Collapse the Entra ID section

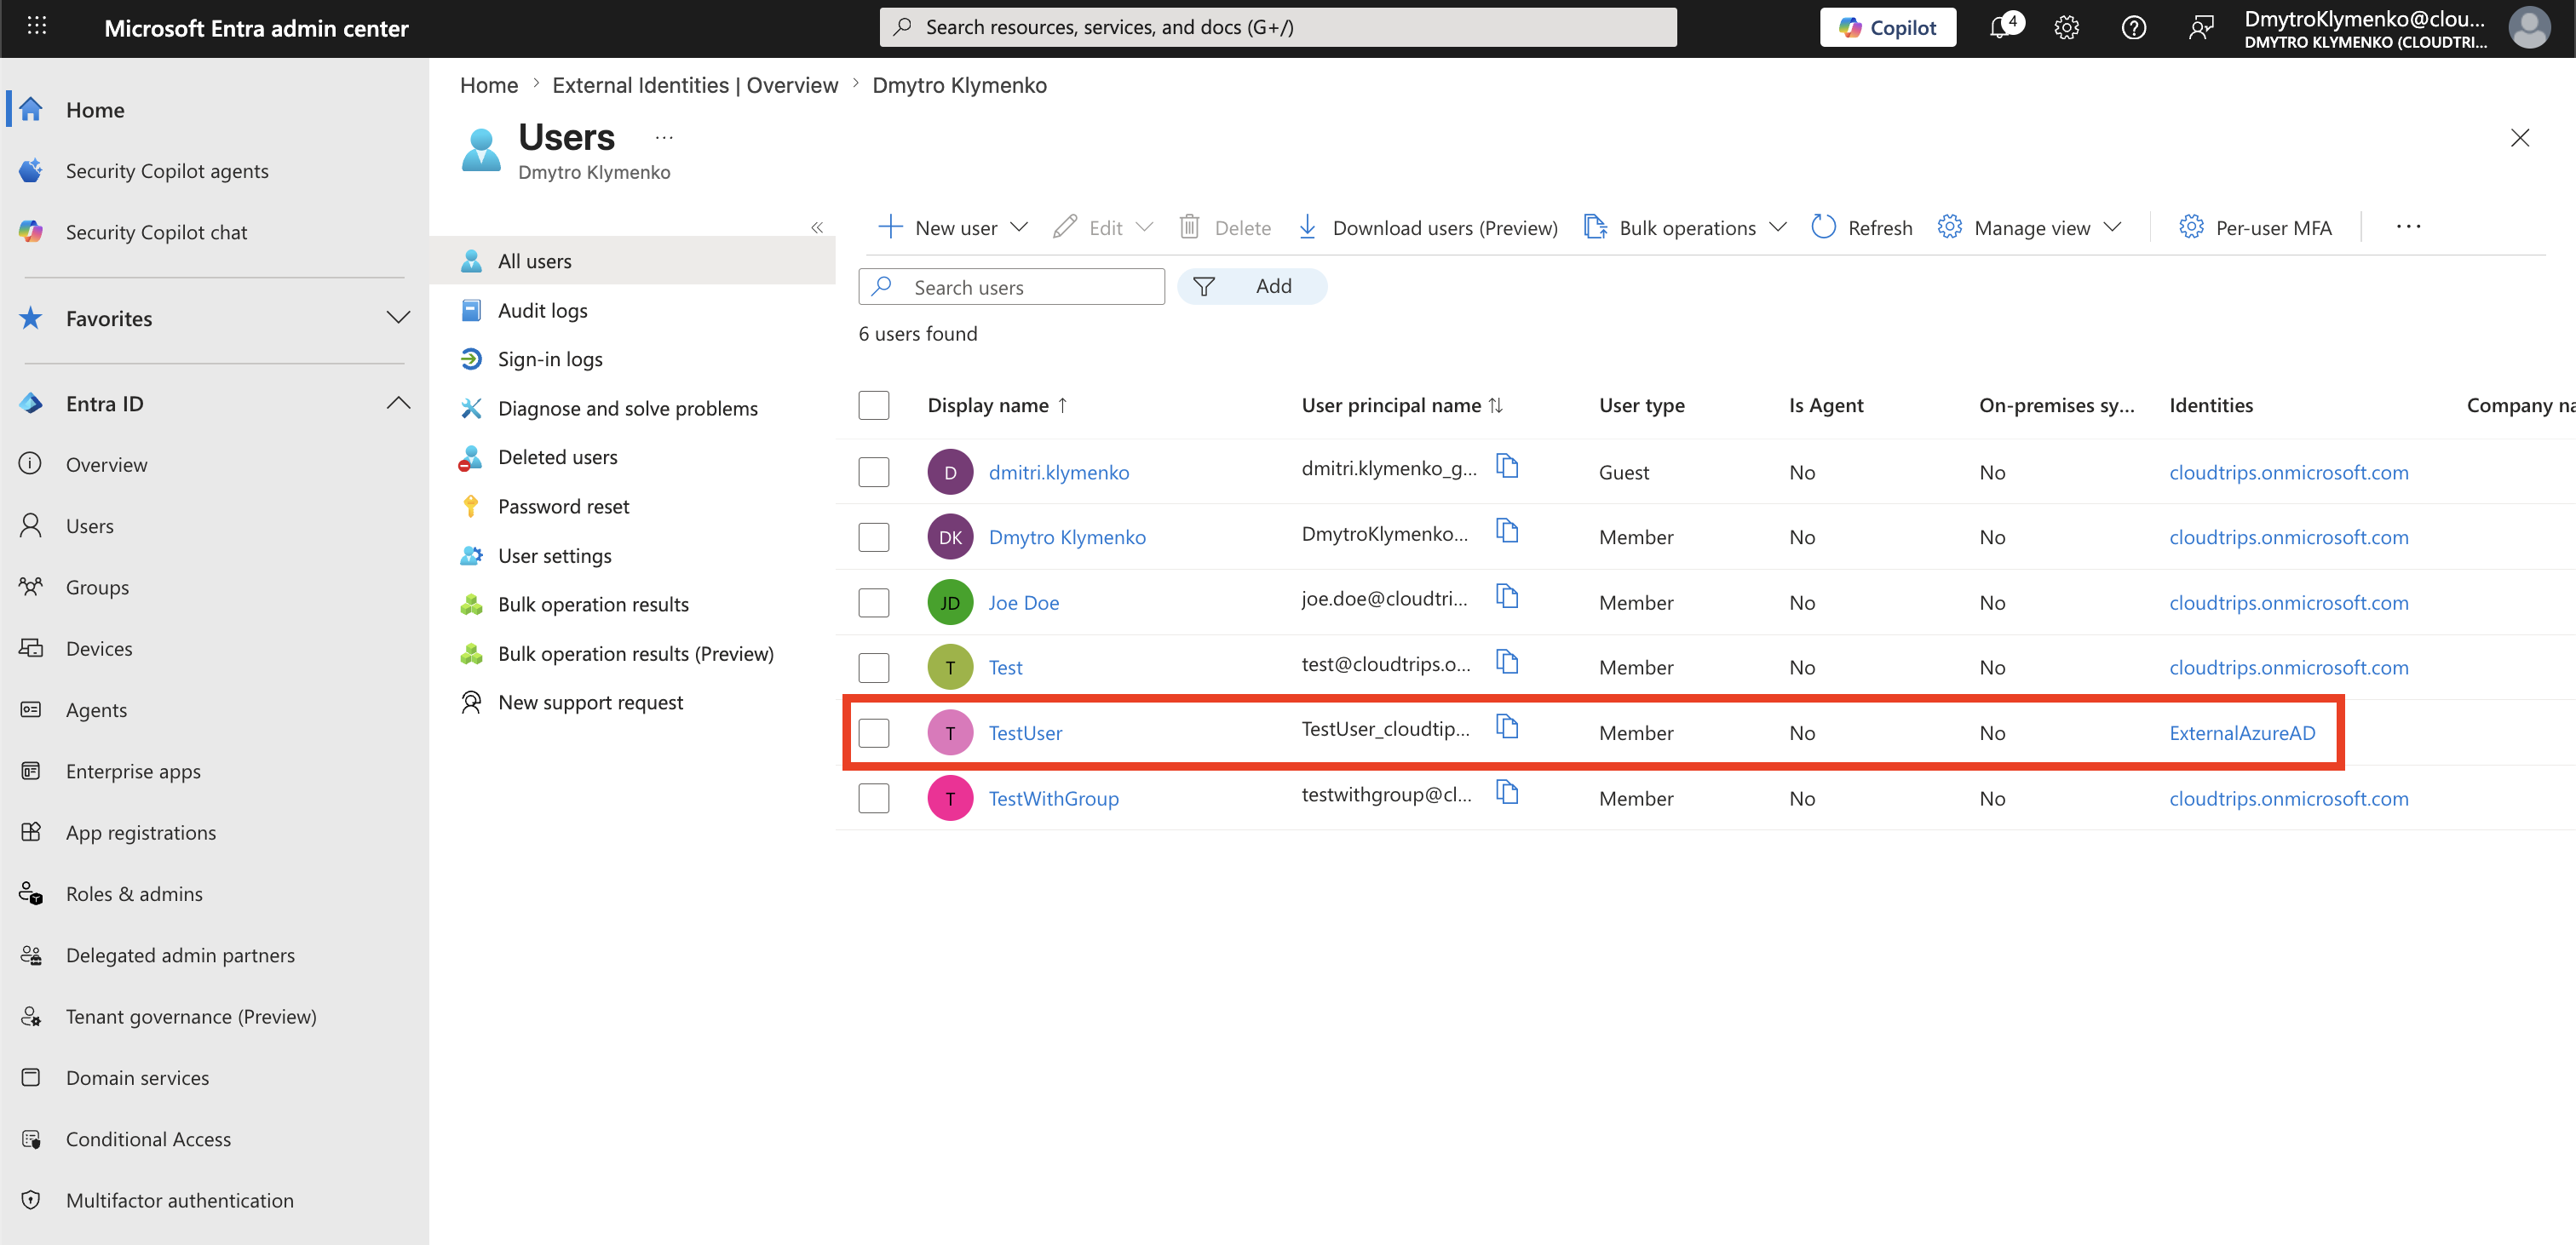click(398, 403)
